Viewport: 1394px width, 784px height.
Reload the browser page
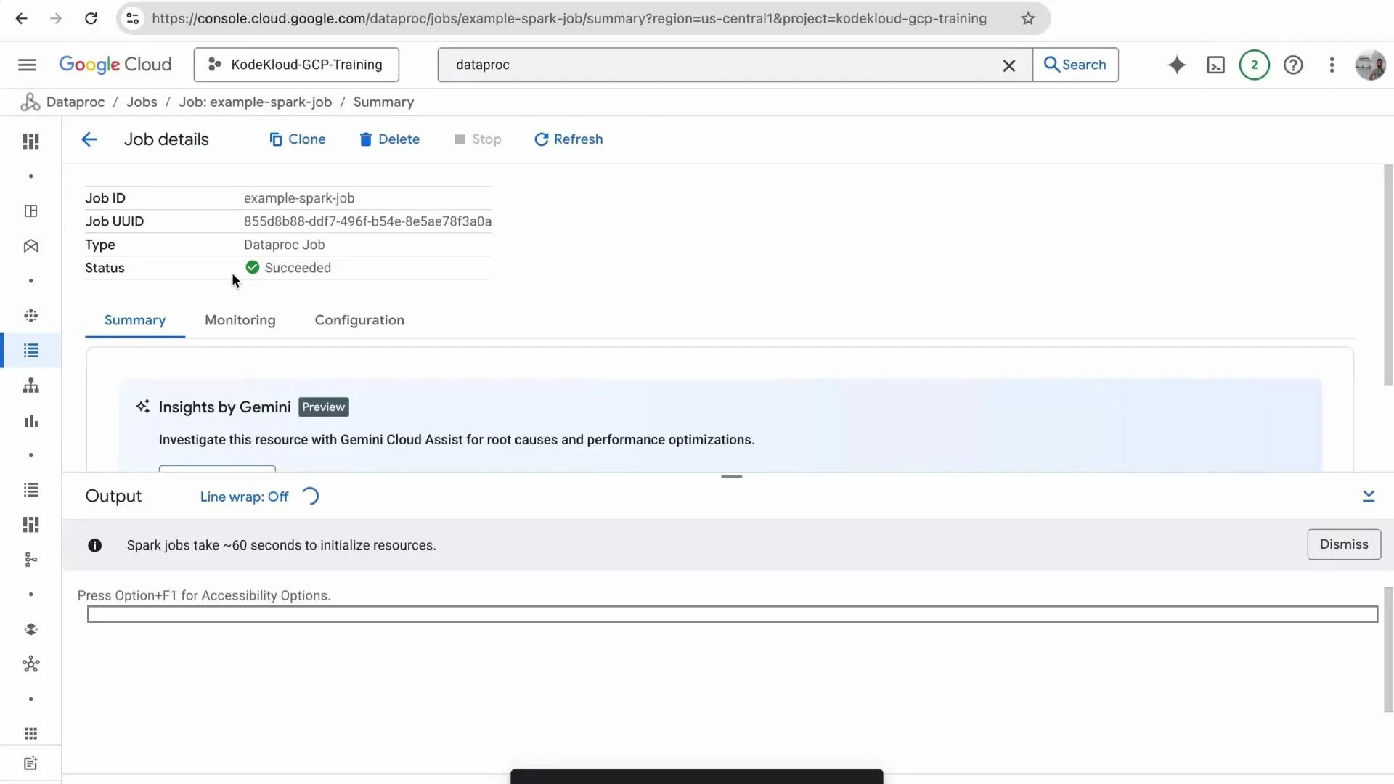tap(91, 19)
